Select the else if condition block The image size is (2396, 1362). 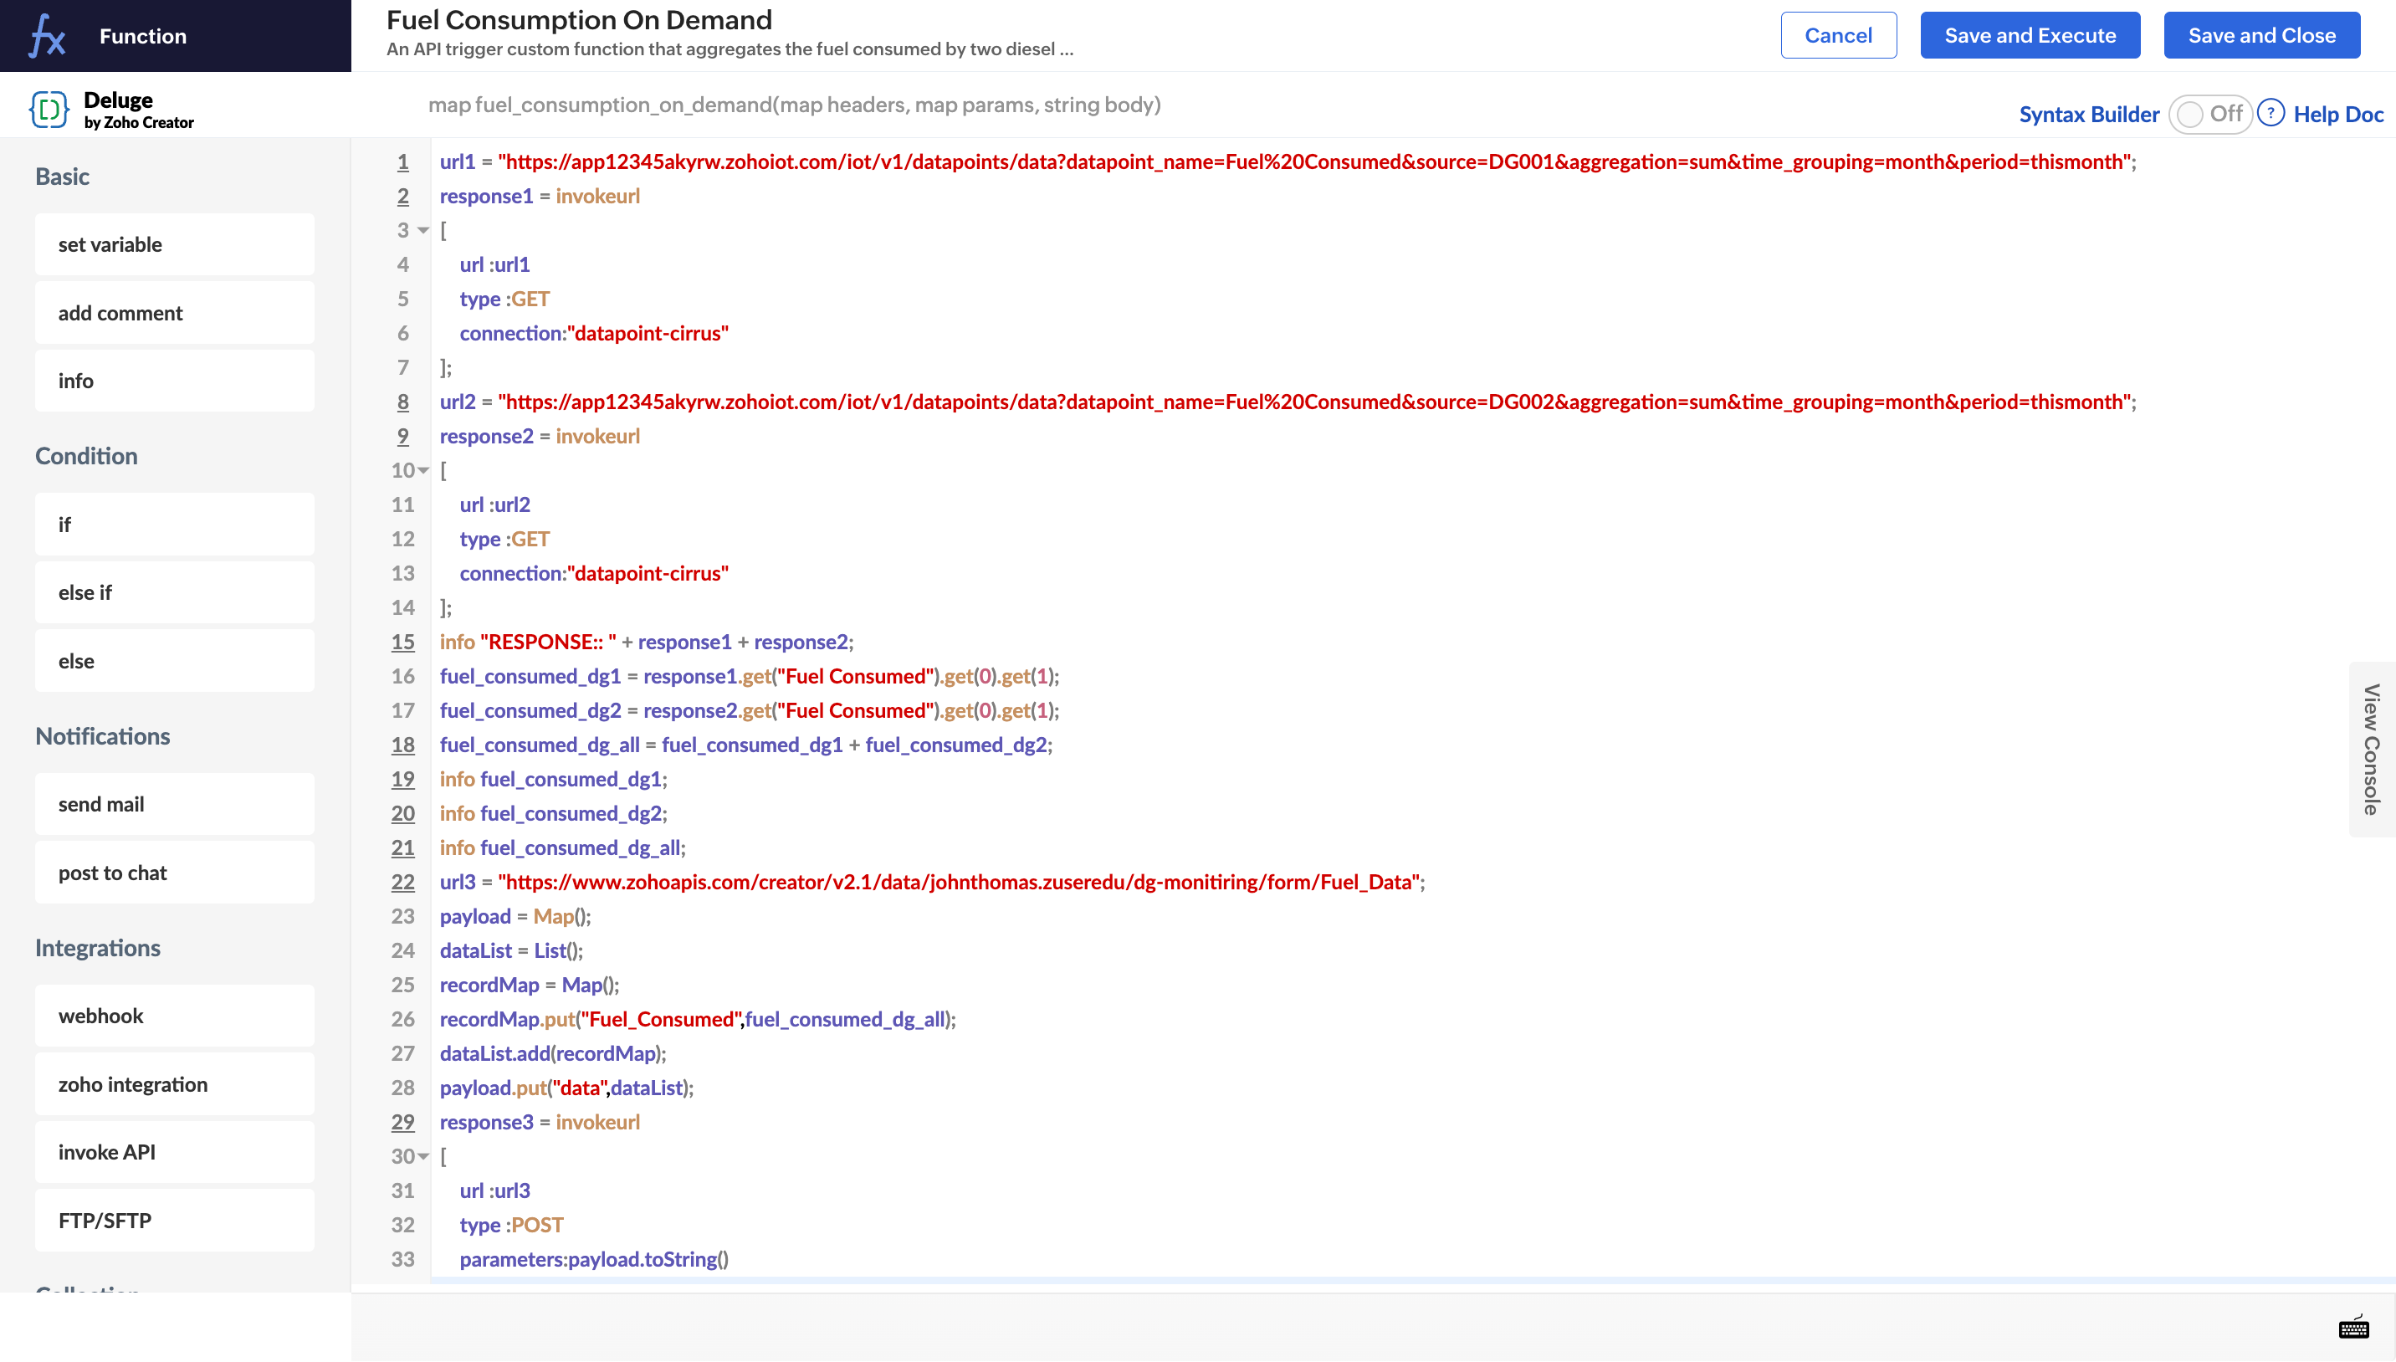click(175, 592)
